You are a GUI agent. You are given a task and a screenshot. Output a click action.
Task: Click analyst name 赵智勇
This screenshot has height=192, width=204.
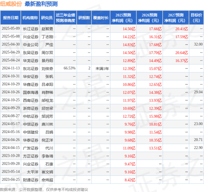coord(47,29)
